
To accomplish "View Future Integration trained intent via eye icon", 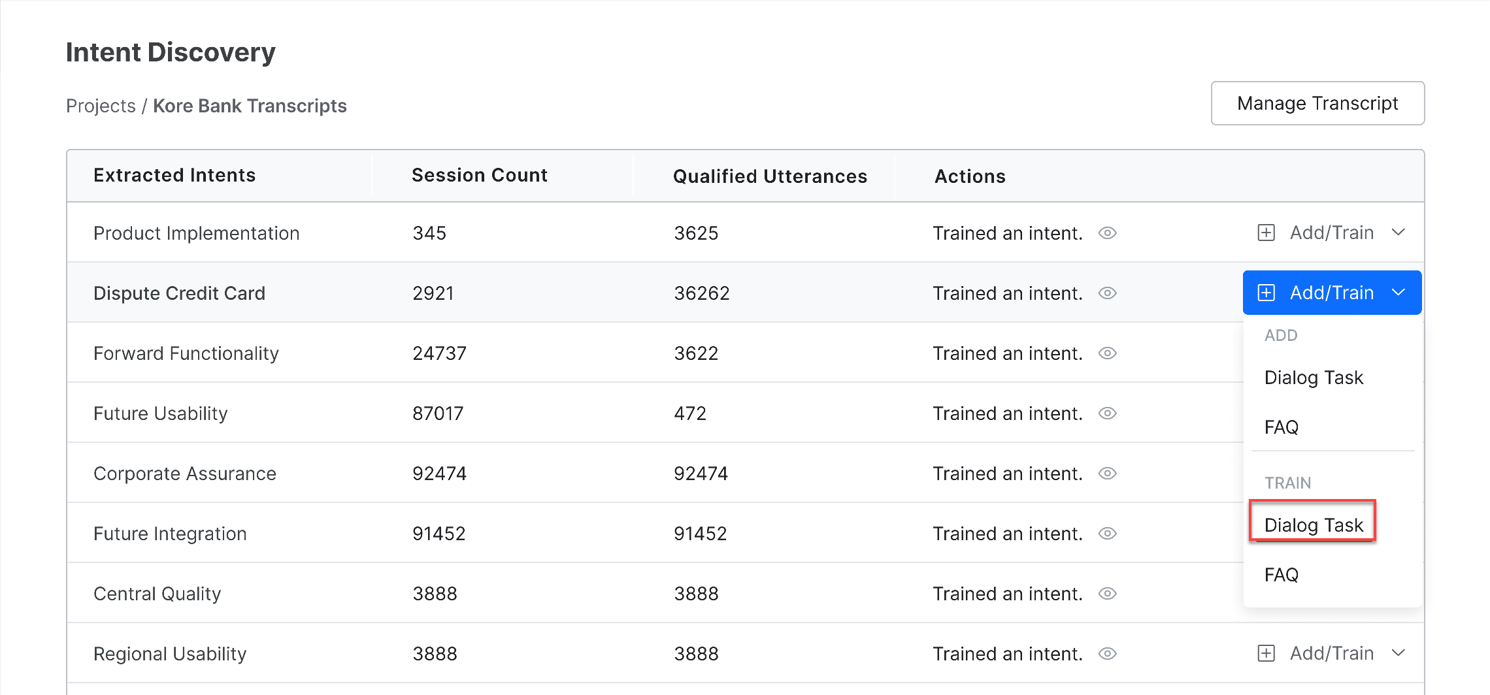I will coord(1107,534).
